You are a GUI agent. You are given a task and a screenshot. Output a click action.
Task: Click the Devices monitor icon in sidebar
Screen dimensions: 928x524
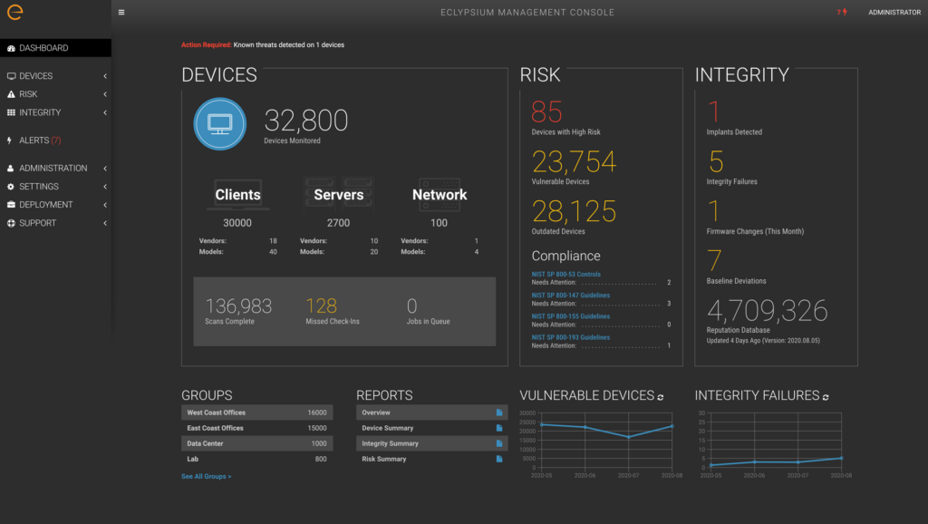pyautogui.click(x=11, y=76)
